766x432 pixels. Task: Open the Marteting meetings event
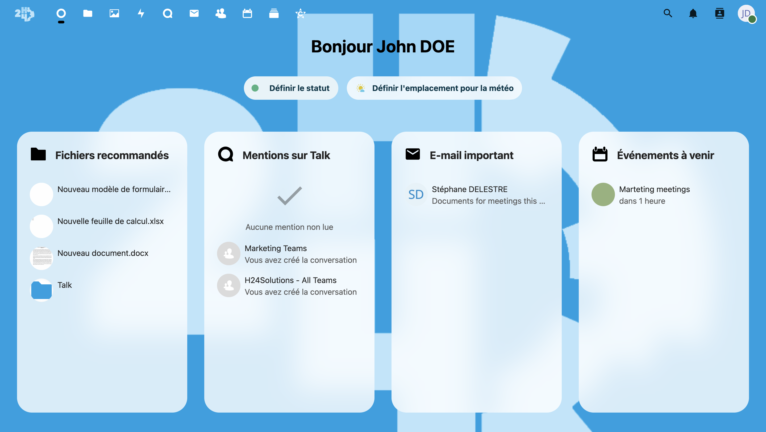(x=664, y=194)
